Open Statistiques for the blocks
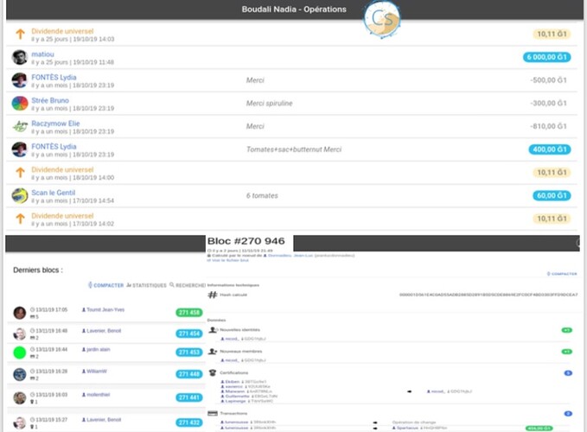 coord(146,285)
